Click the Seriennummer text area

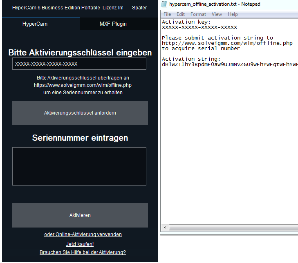click(79, 166)
